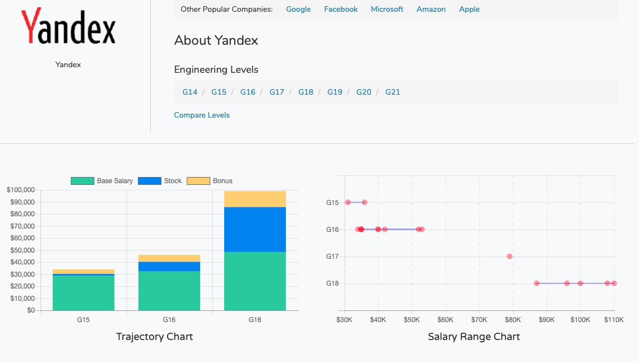
Task: Click the G16 salary dot at $40K
Action: (x=378, y=229)
